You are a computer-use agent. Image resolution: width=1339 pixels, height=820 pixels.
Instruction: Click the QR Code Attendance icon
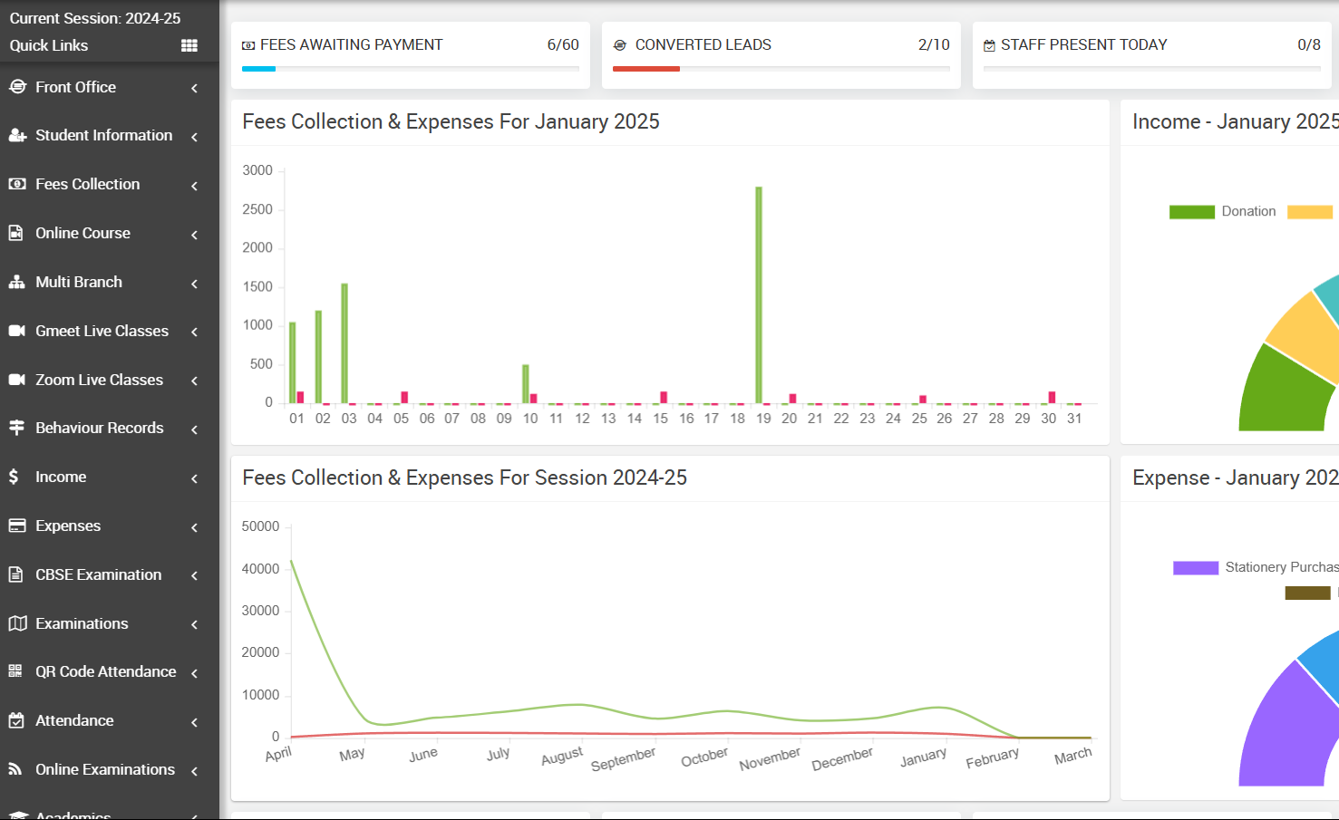click(15, 671)
